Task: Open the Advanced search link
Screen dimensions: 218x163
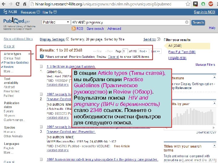Action: point(114,29)
